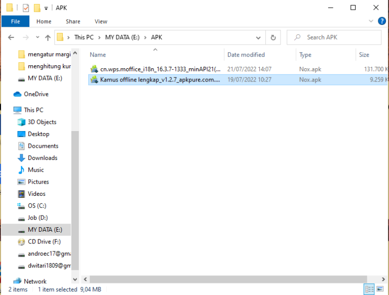
Task: Click the navigation pane scroll down arrow
Action: pyautogui.click(x=75, y=279)
